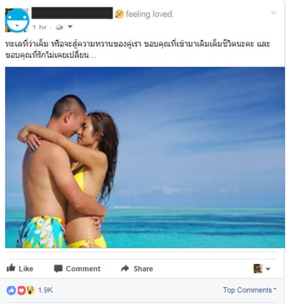Click the yellow Wow reaction emoji

[30, 290]
